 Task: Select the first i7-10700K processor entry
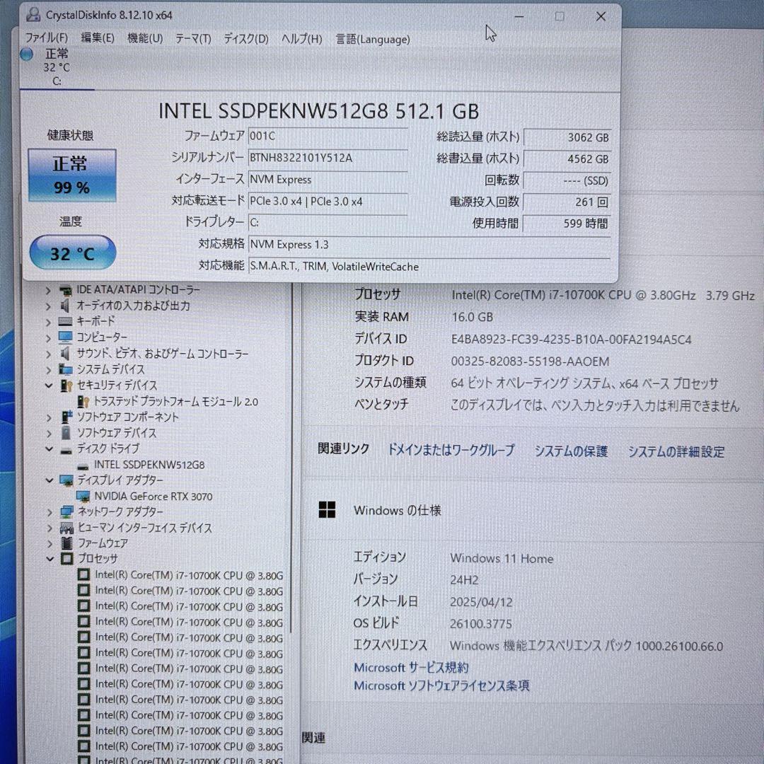click(x=189, y=575)
